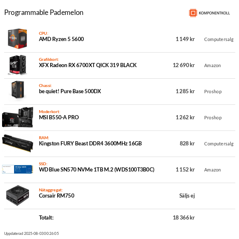
Task: Click XFX Radeon RX 6700XT QICK 319 BLACK
Action: click(x=88, y=65)
